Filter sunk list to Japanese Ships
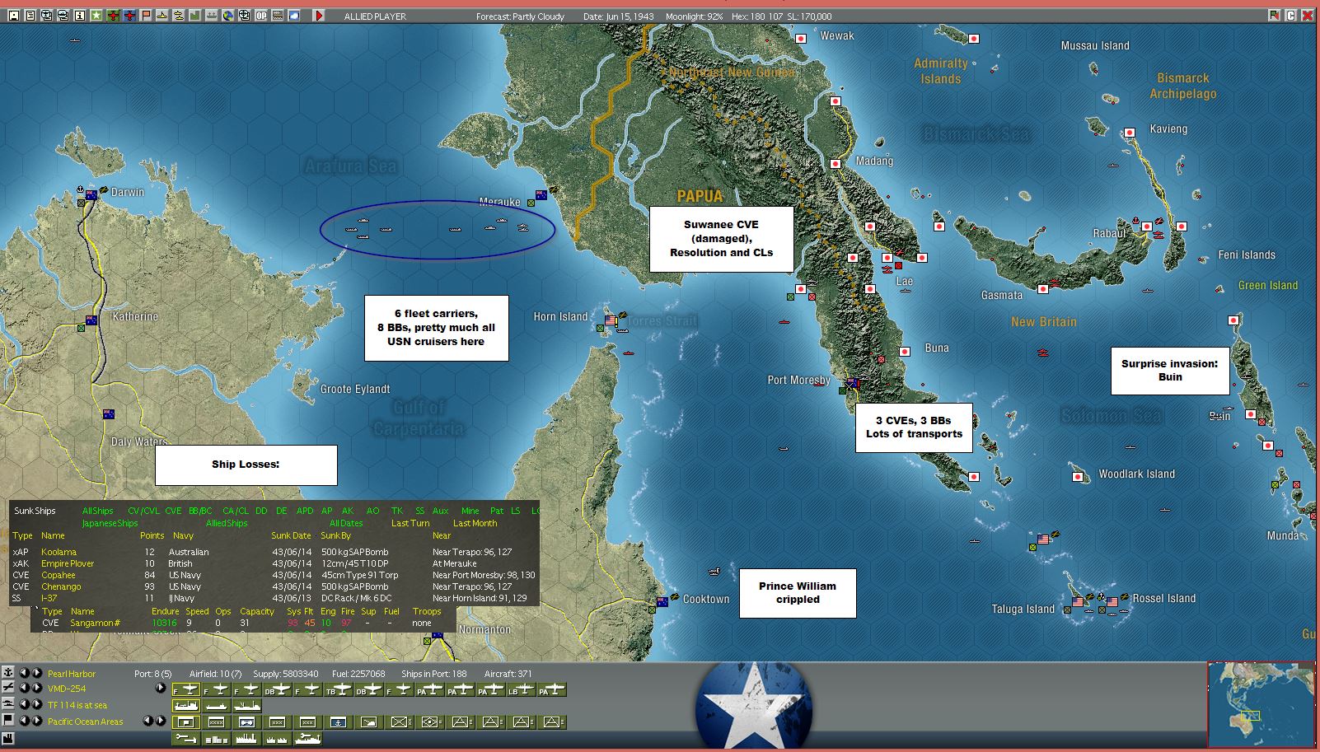The width and height of the screenshot is (1320, 752). 110,523
